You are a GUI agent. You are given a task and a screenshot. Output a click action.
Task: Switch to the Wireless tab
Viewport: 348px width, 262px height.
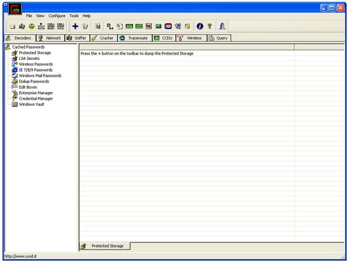pos(192,38)
